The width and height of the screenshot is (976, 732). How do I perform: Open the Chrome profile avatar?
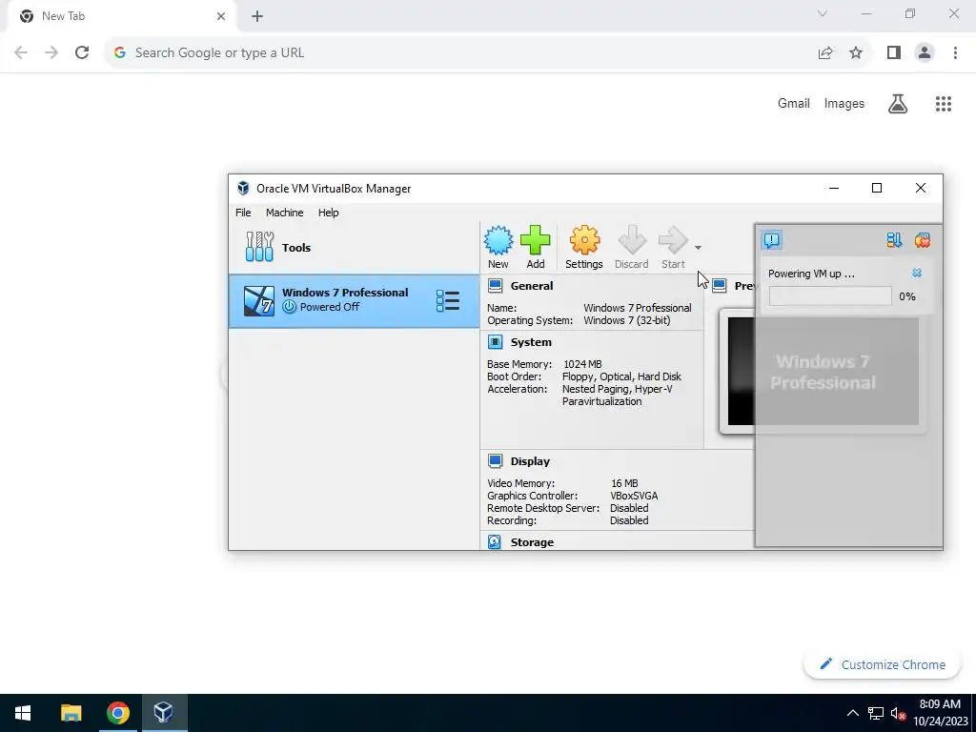point(925,53)
